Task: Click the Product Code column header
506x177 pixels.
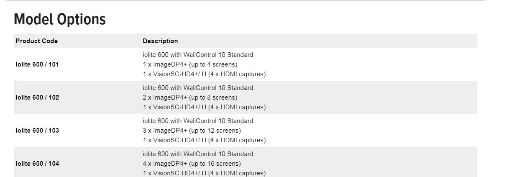Action: pos(37,41)
